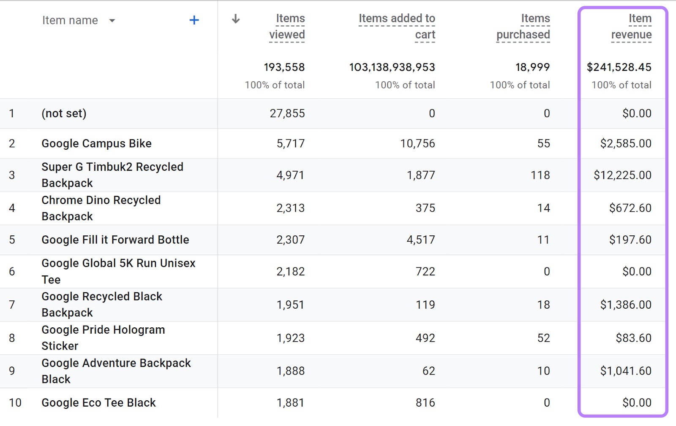Screen dimensions: 676x426
Task: Select Items viewed value 27,855
Action: click(287, 113)
